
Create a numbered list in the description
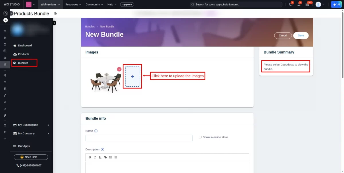(110, 157)
